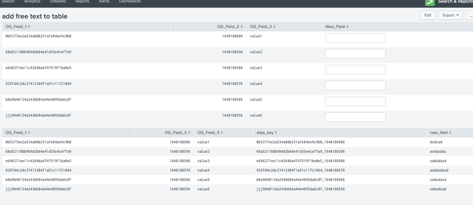Sort the top table by New_Field column
473x205 pixels.
tap(337, 27)
